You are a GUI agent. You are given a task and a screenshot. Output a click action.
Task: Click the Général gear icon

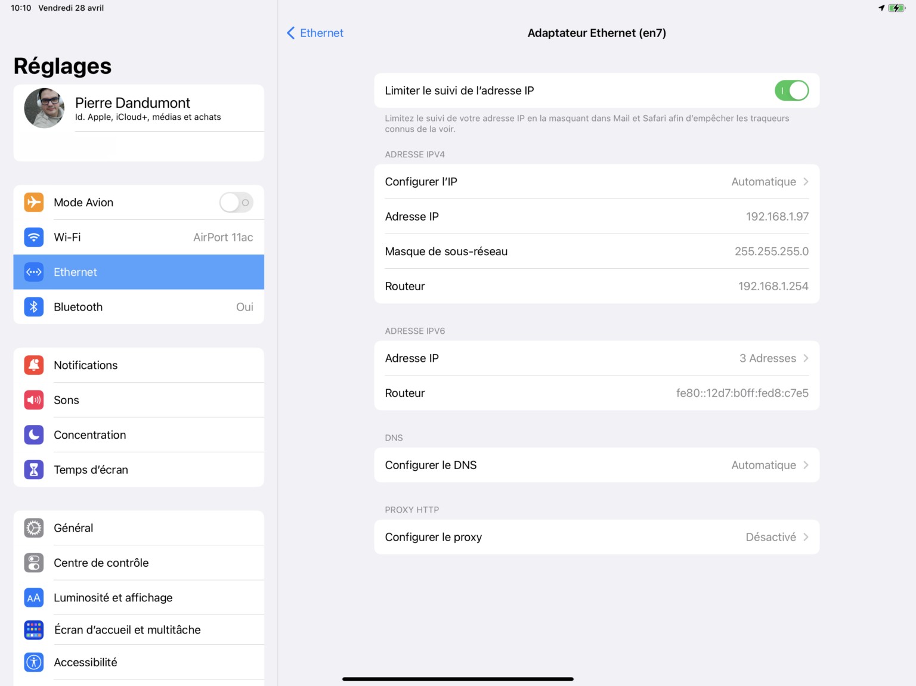click(x=34, y=528)
